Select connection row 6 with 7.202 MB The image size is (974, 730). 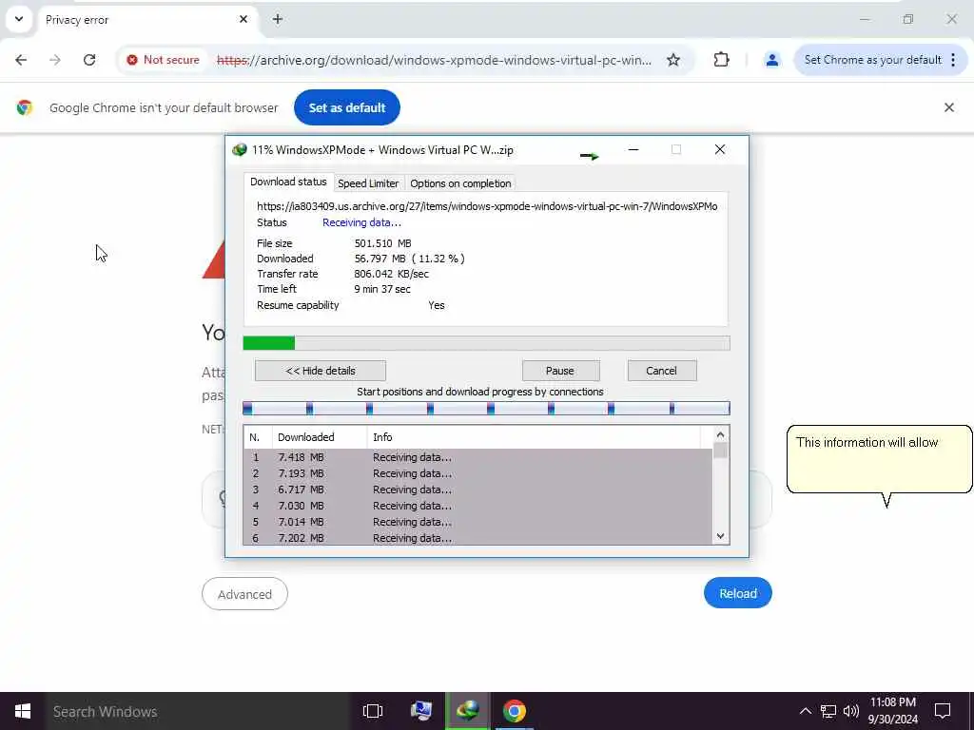click(x=477, y=538)
